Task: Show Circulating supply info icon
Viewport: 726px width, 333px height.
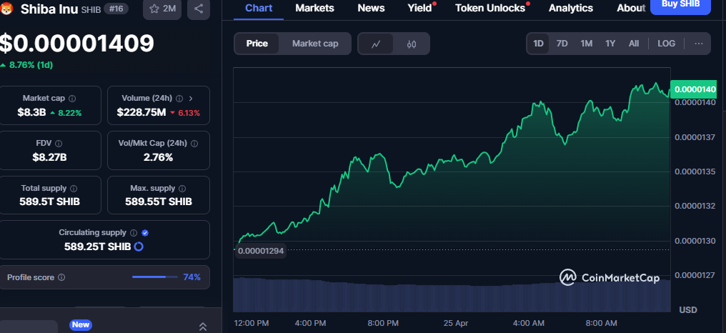Action: (x=134, y=233)
